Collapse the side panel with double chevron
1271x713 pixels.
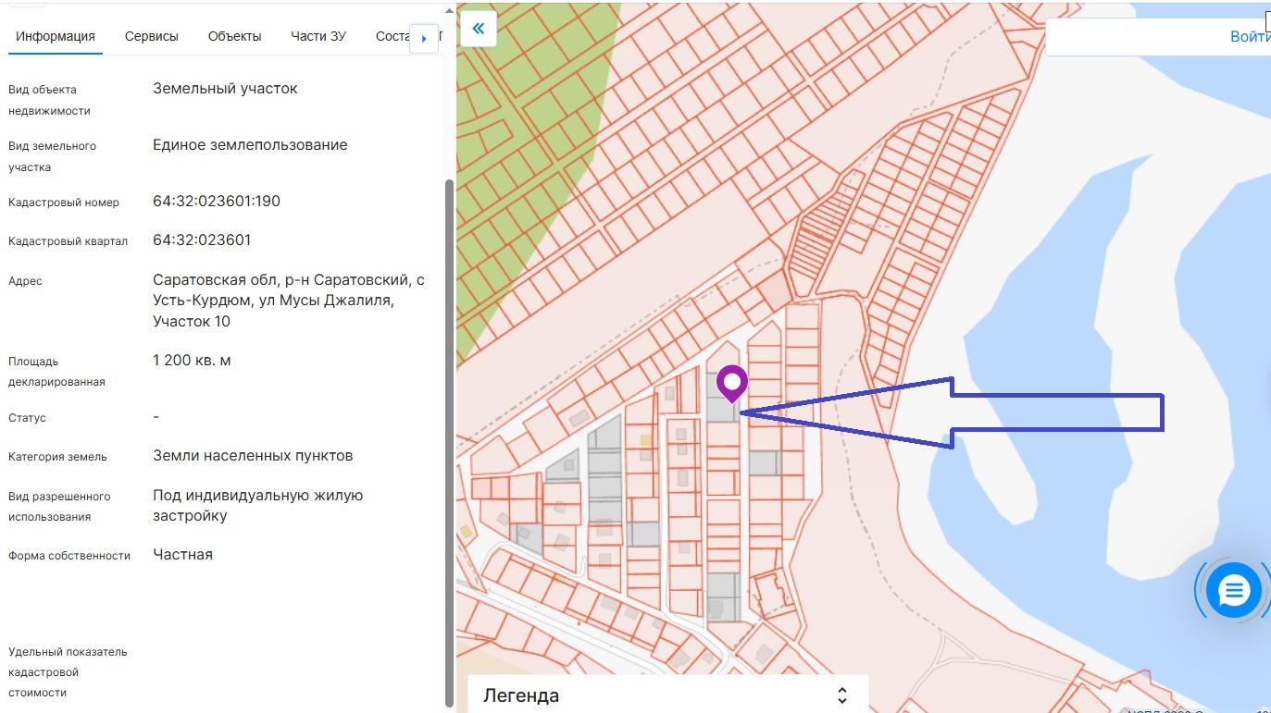[478, 29]
